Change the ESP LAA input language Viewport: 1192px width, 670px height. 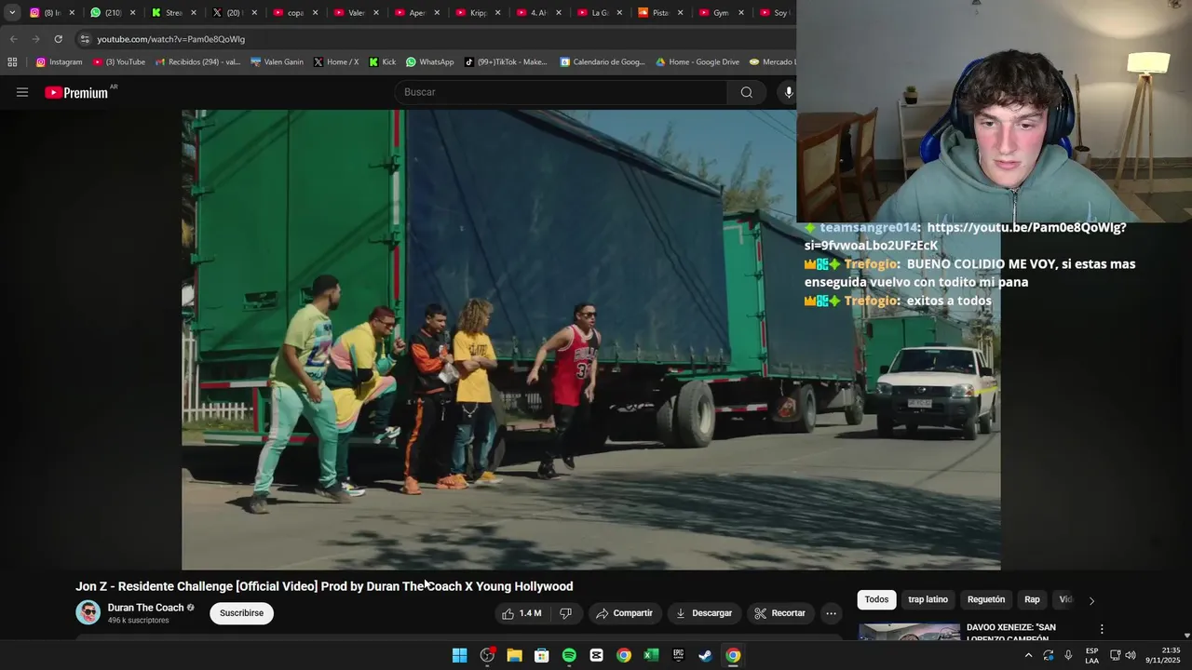pos(1091,655)
